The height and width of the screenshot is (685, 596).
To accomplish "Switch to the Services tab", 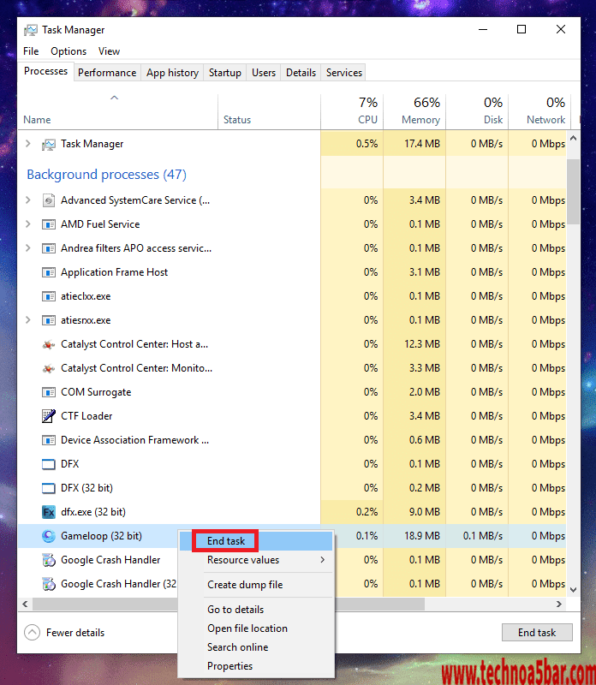I will pos(344,73).
